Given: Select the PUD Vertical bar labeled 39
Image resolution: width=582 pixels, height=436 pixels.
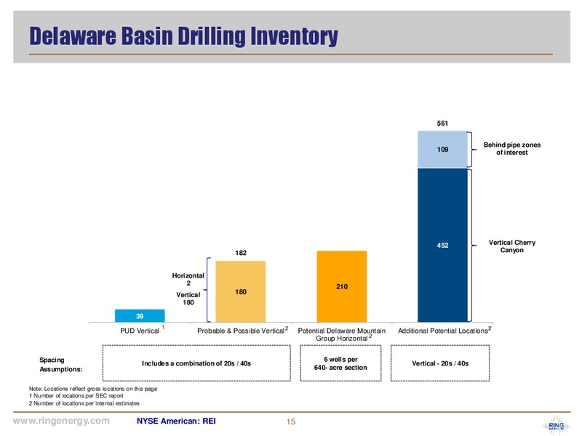Looking at the screenshot, I should point(140,315).
